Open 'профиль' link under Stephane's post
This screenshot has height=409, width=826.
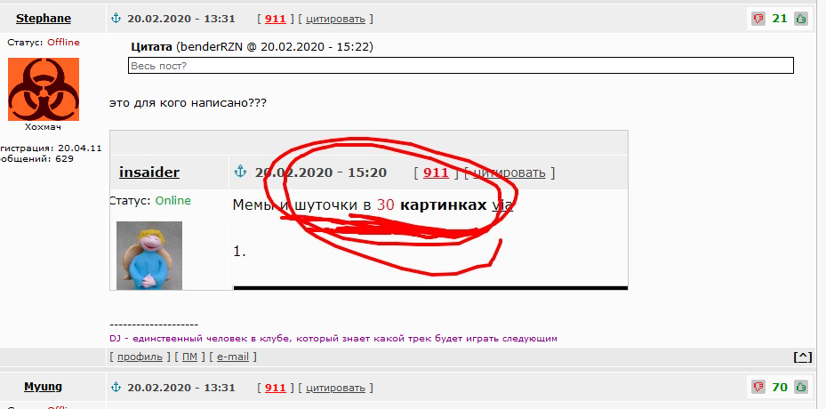(140, 357)
